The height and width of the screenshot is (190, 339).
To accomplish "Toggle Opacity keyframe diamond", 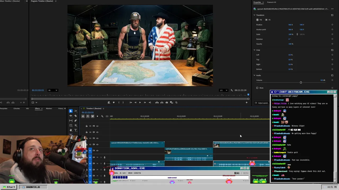I will coord(332,44).
